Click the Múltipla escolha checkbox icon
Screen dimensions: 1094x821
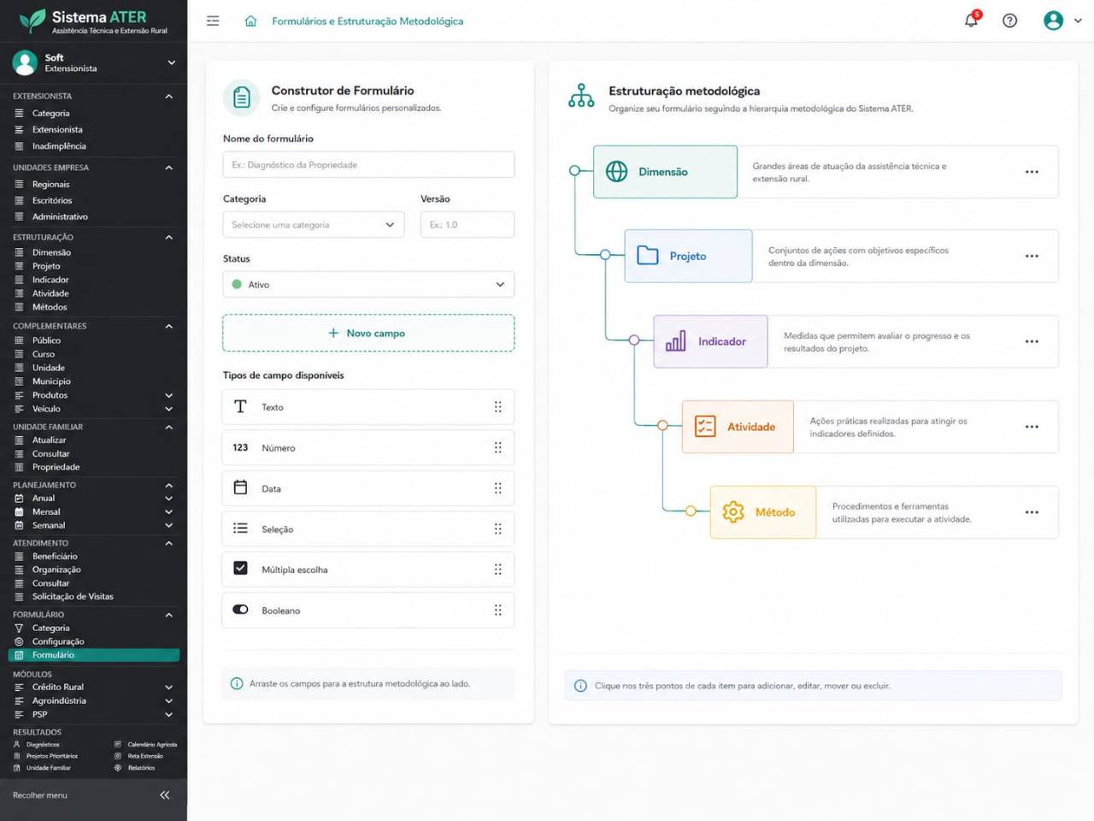(x=240, y=568)
